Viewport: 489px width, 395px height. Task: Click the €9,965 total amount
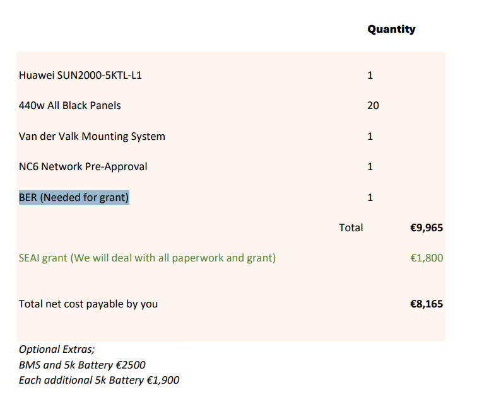427,227
